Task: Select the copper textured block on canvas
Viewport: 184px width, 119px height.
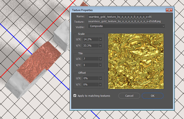Action: click(x=39, y=62)
